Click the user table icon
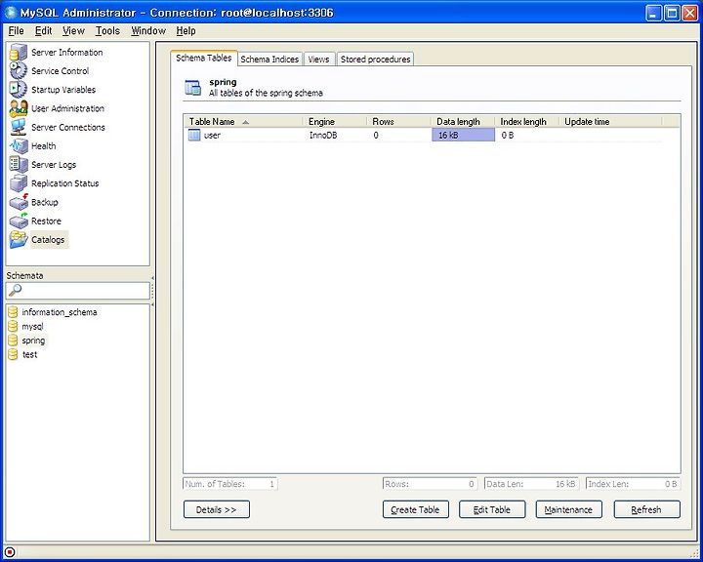Viewport: 703px width, 562px height. pos(194,135)
